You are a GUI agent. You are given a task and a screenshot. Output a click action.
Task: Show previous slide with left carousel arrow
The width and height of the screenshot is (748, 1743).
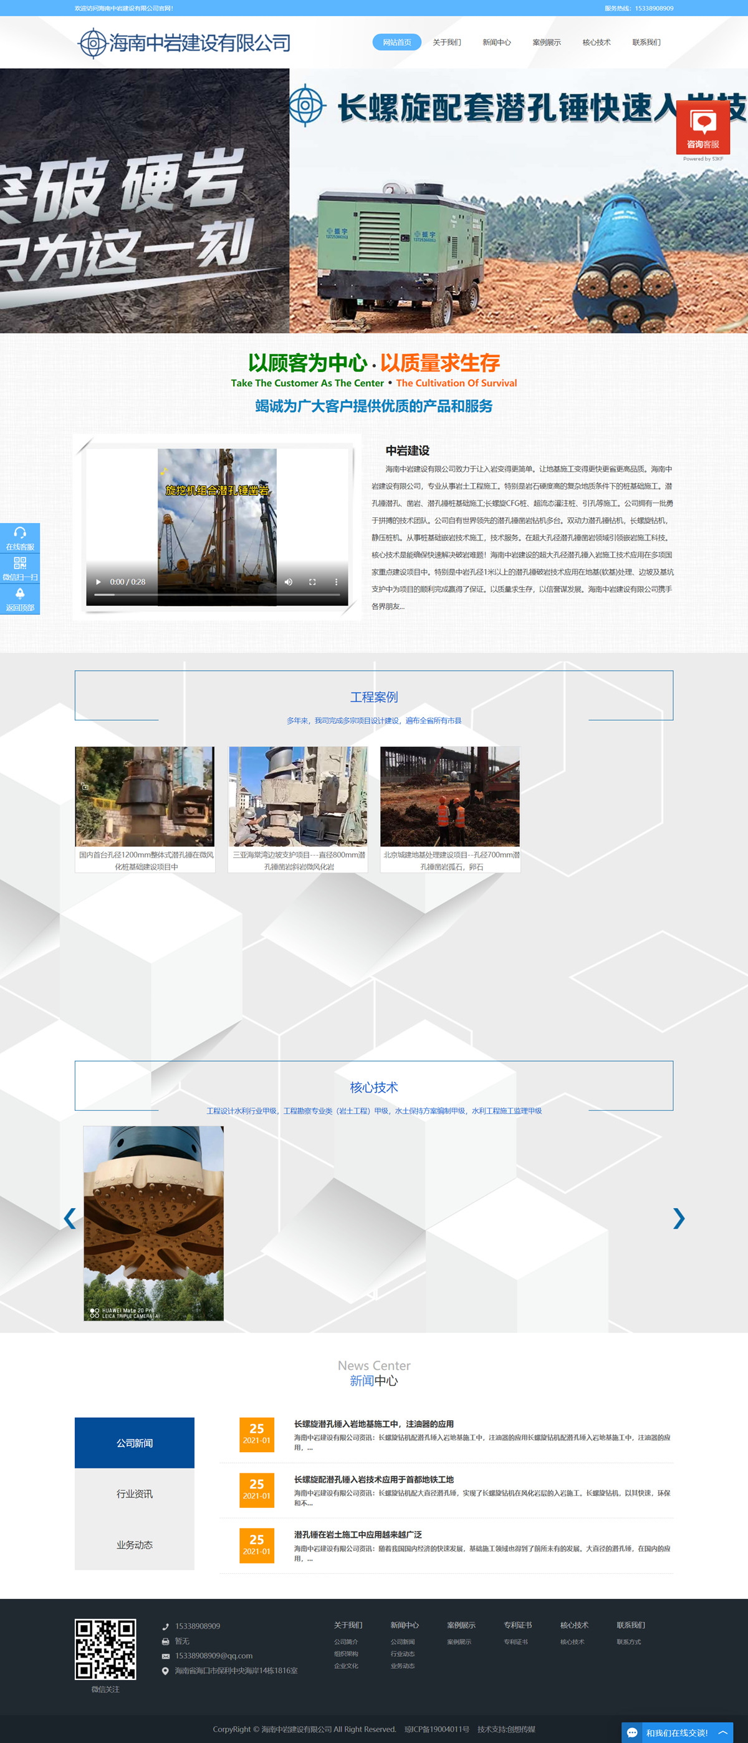[70, 1218]
